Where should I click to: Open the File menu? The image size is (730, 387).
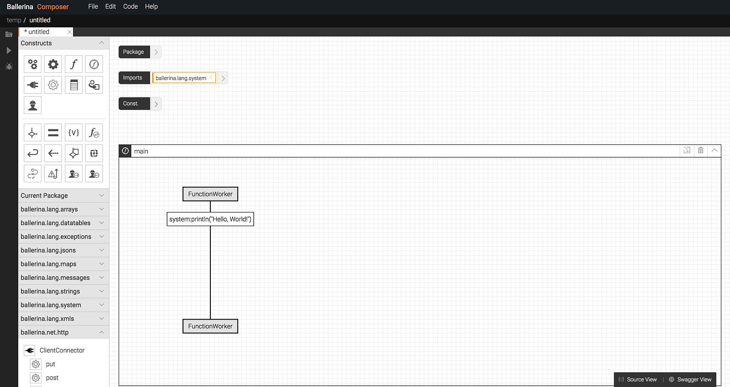coord(93,6)
